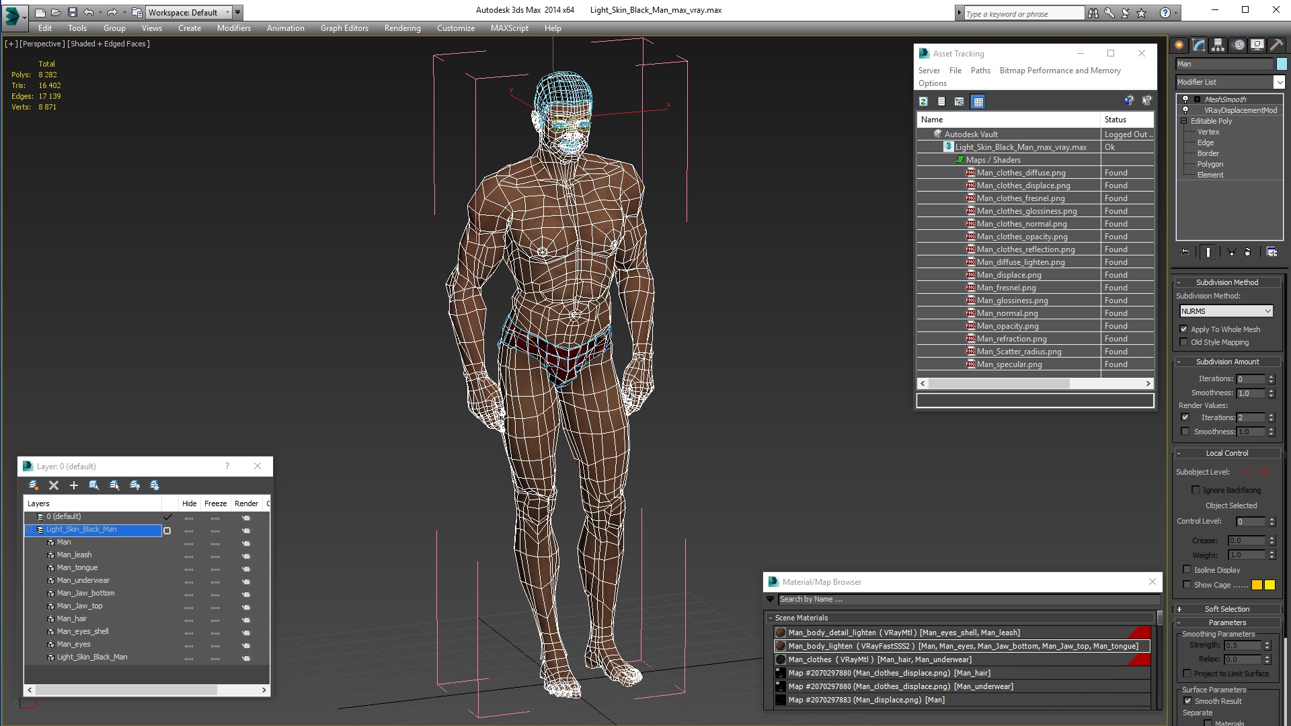
Task: Click Add Selected Objects plus icon
Action: click(x=74, y=485)
